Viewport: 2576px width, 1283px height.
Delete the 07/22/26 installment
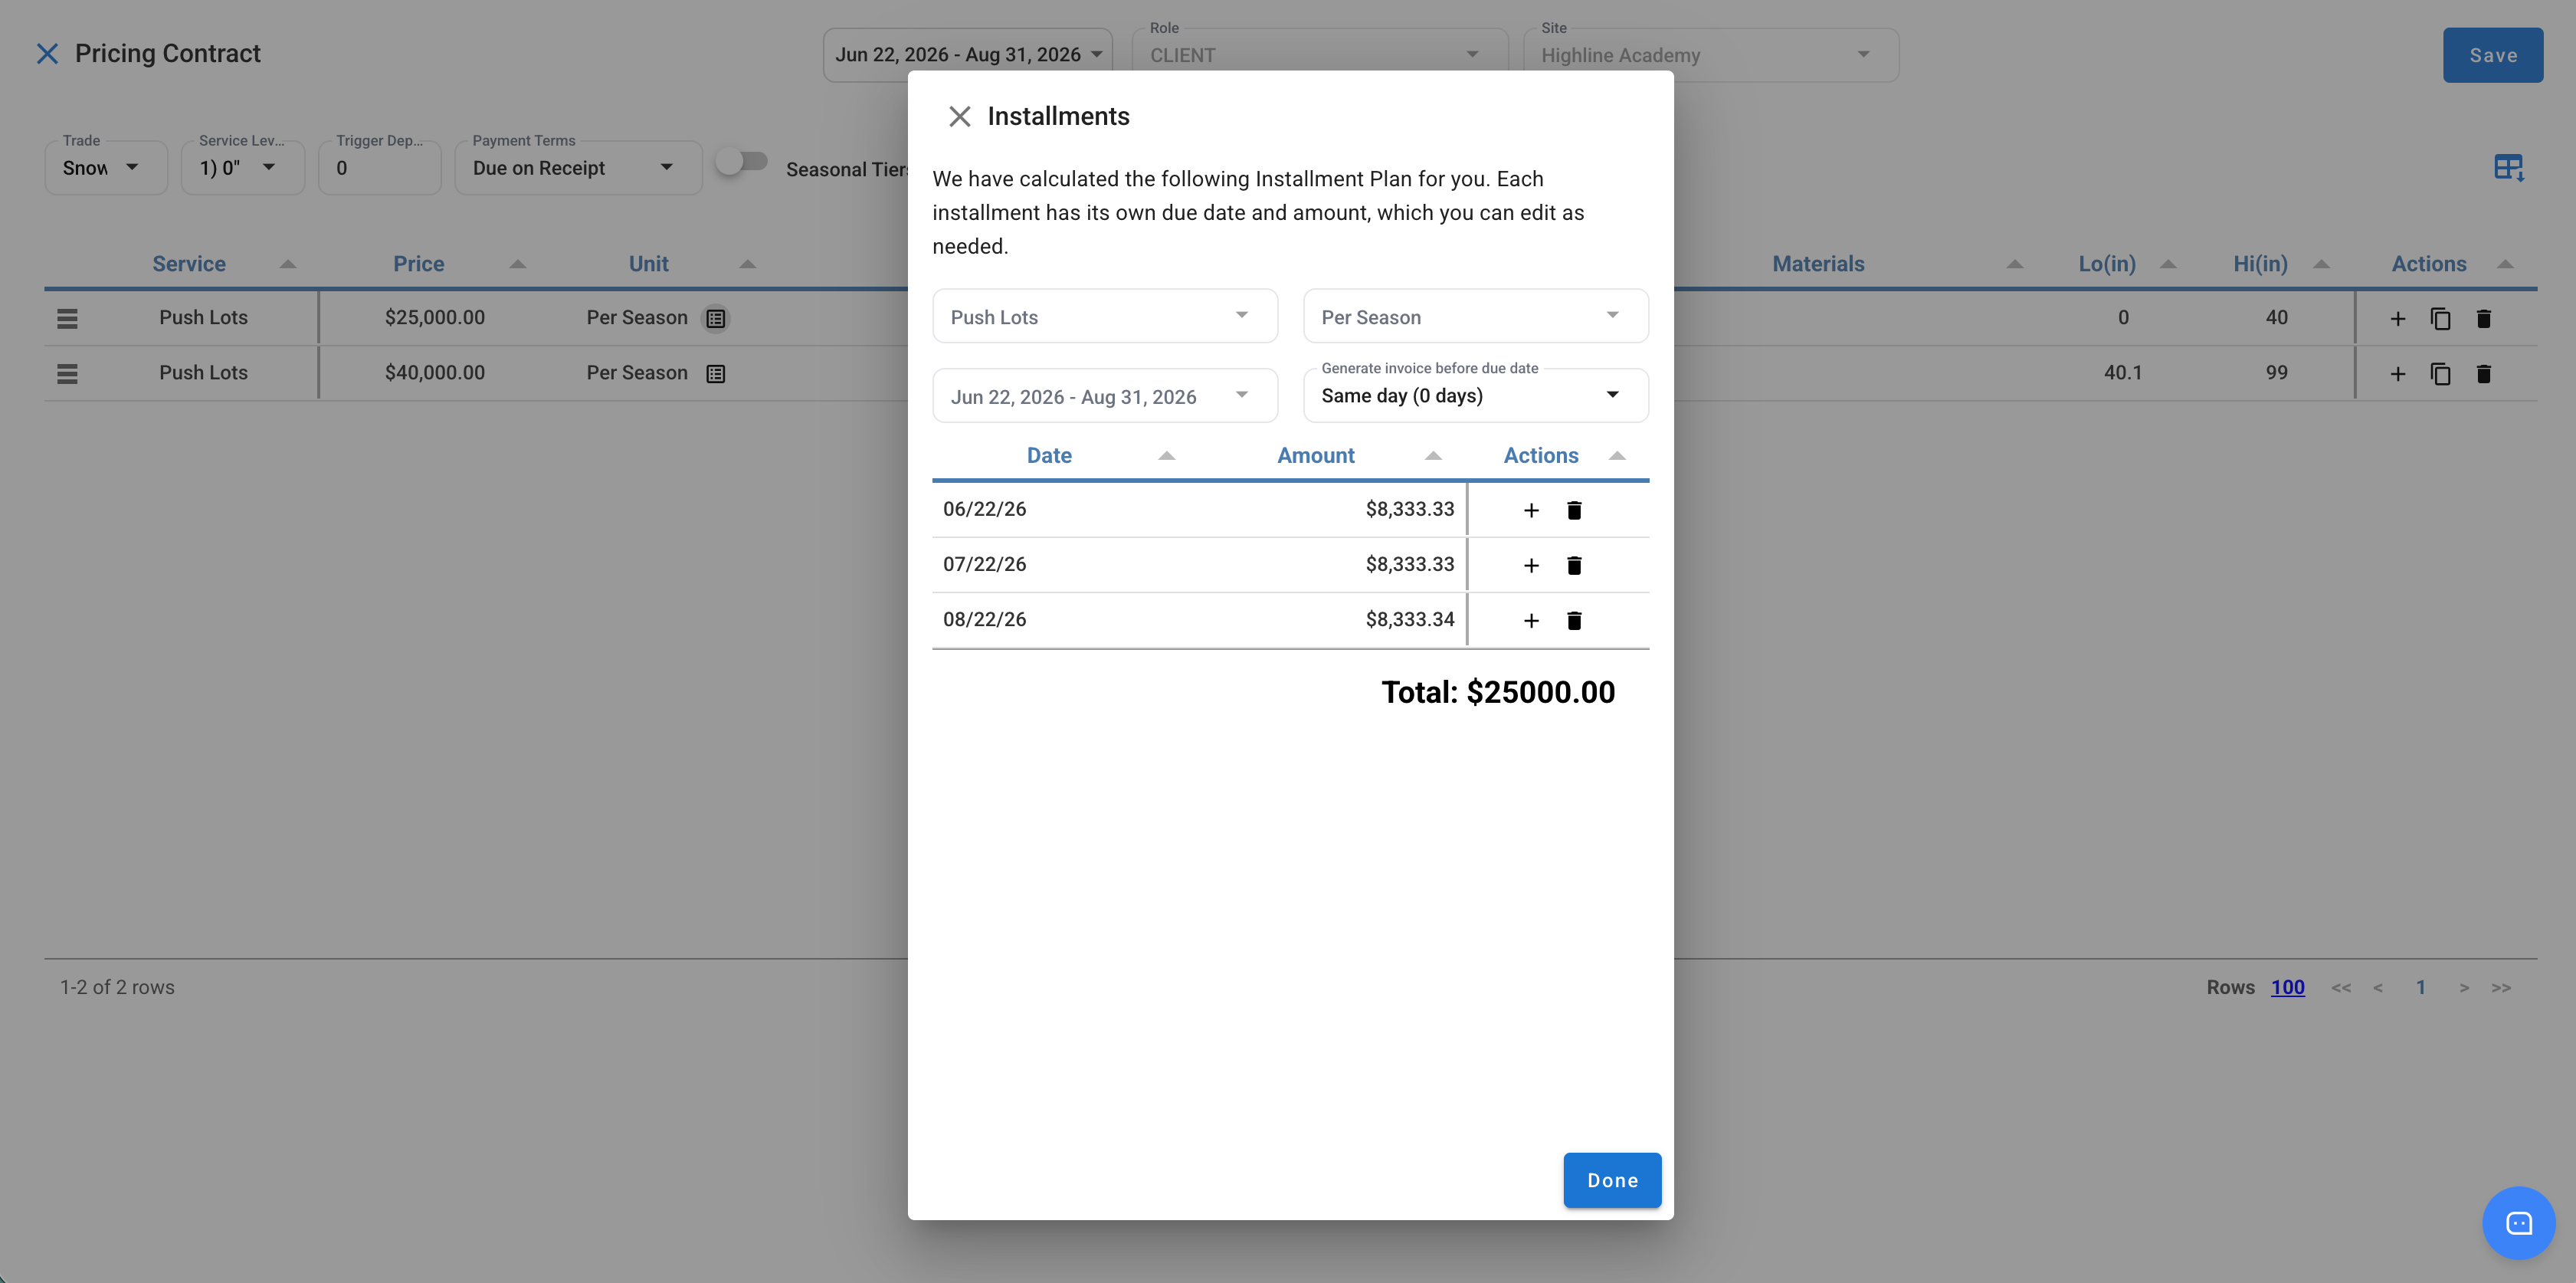pos(1574,565)
